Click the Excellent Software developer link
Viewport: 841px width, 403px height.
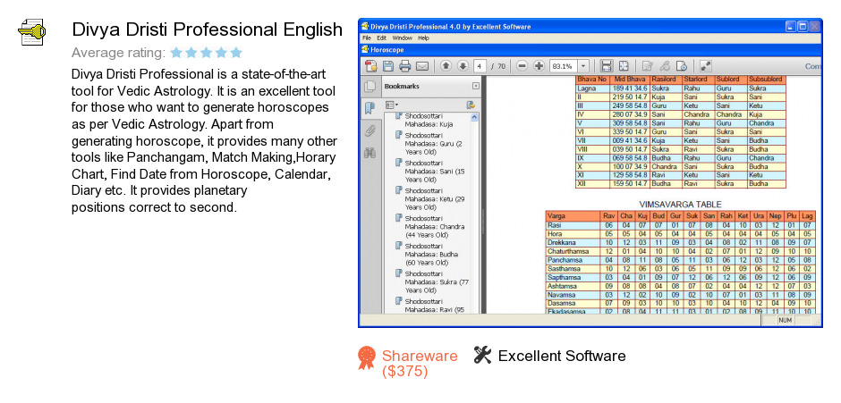coord(562,356)
